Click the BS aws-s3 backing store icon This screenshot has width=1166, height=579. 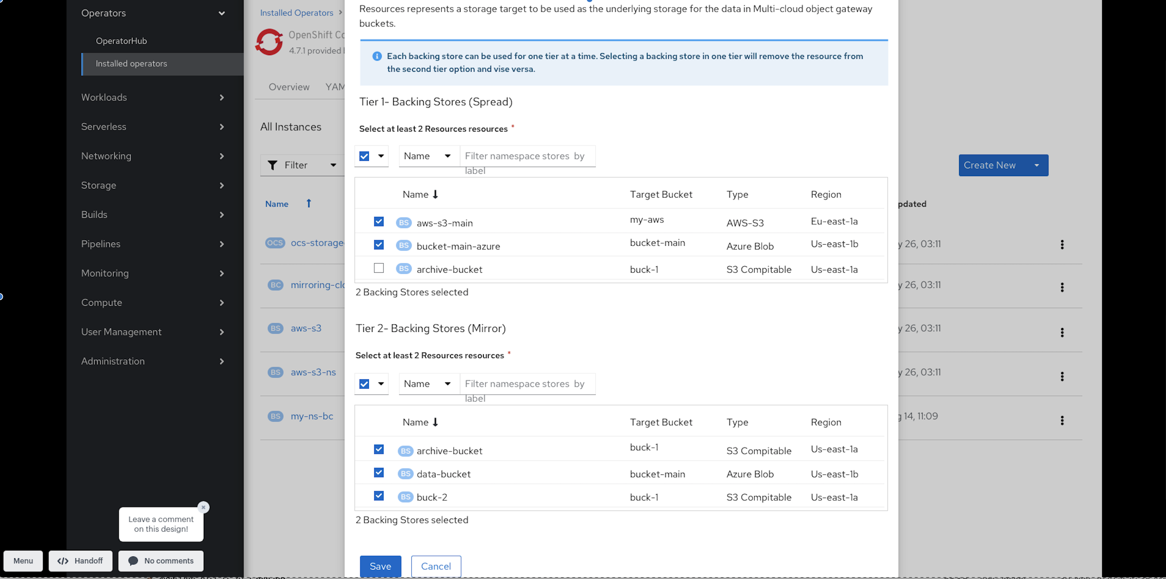click(x=275, y=328)
